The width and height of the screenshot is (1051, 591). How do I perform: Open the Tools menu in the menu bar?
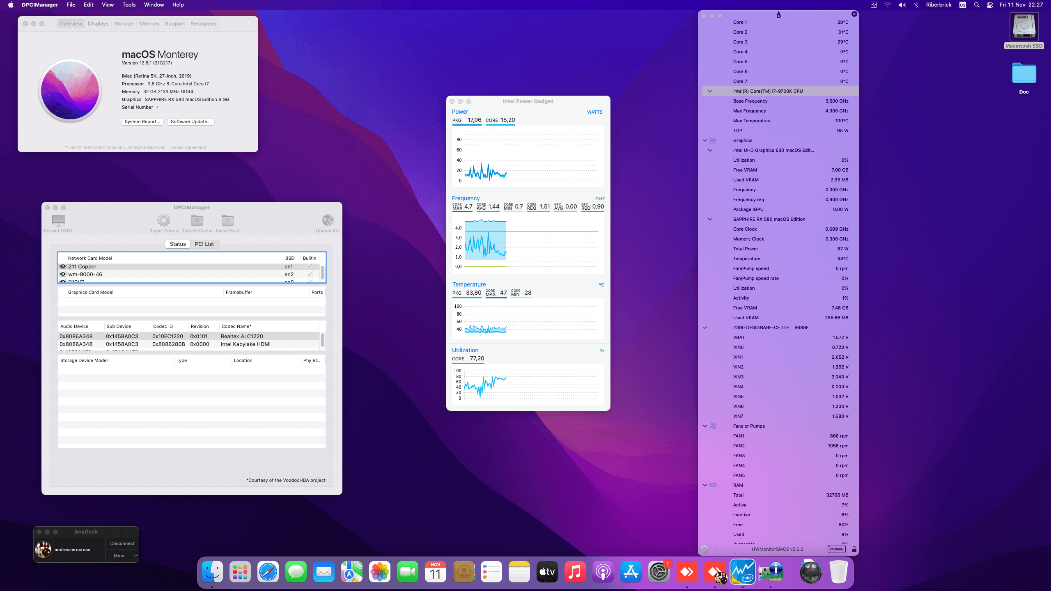(129, 5)
